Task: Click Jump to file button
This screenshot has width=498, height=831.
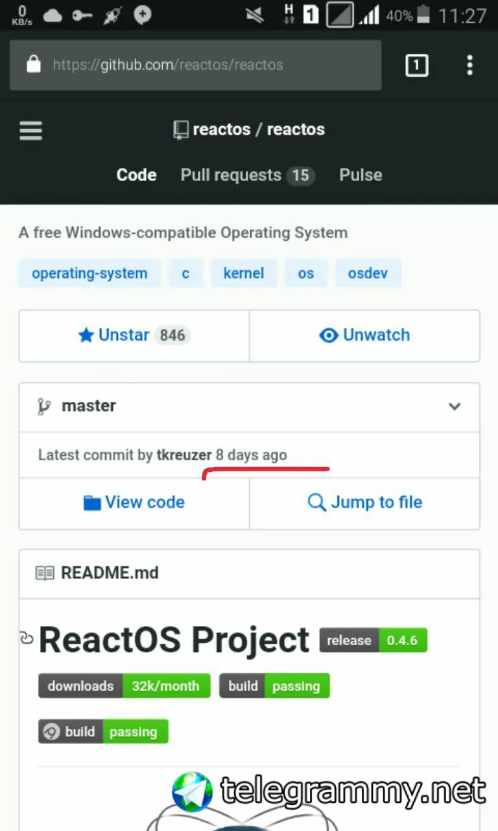Action: 364,502
